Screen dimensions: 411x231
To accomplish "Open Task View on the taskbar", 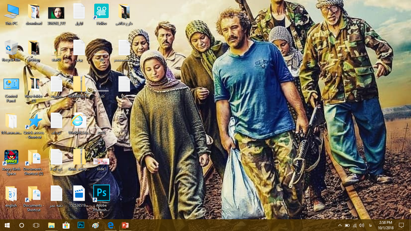I will coord(36,225).
